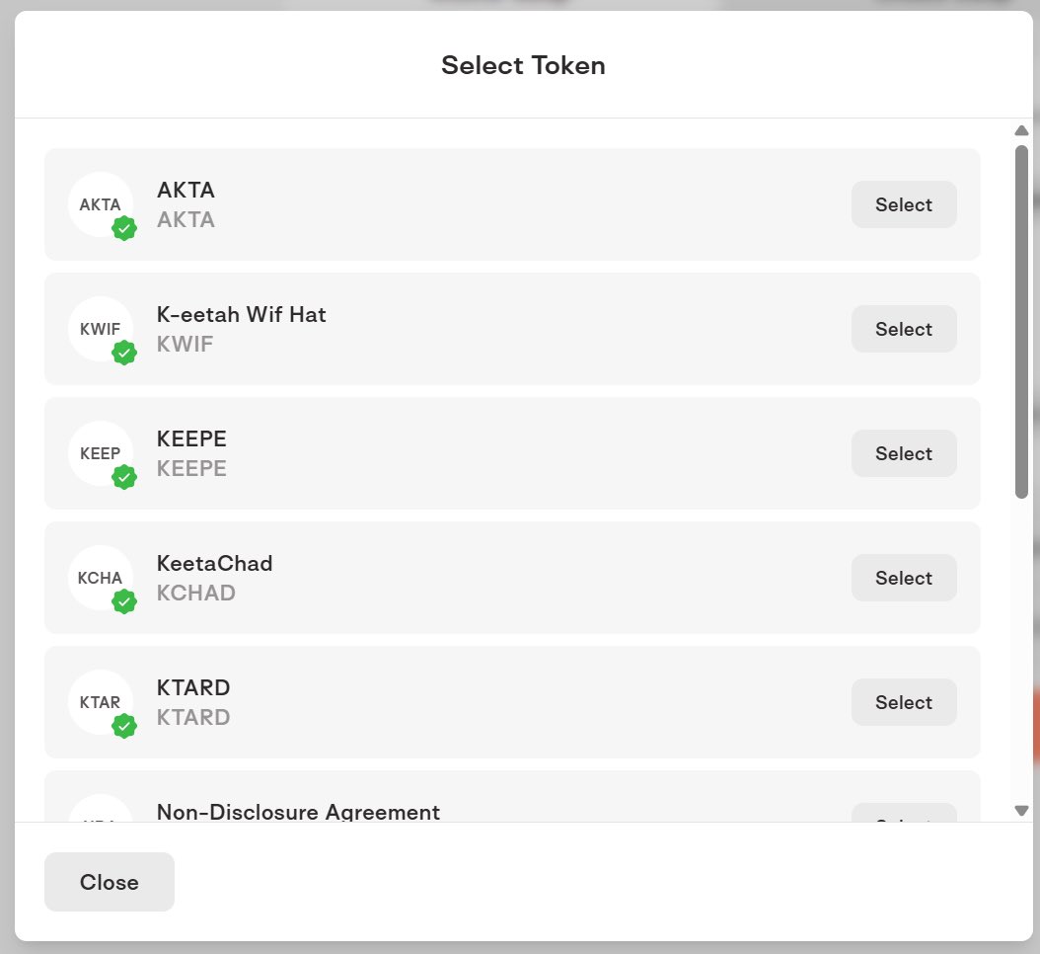The width and height of the screenshot is (1040, 954).
Task: Click the KTARD token logo icon
Action: [101, 702]
